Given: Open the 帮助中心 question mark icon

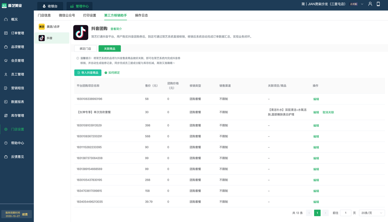Looking at the screenshot, I should pos(6,143).
